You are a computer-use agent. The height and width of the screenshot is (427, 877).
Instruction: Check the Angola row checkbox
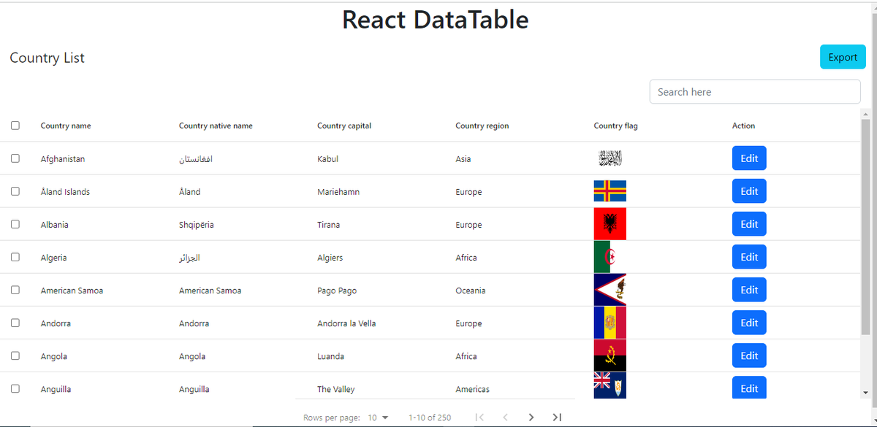coord(15,355)
